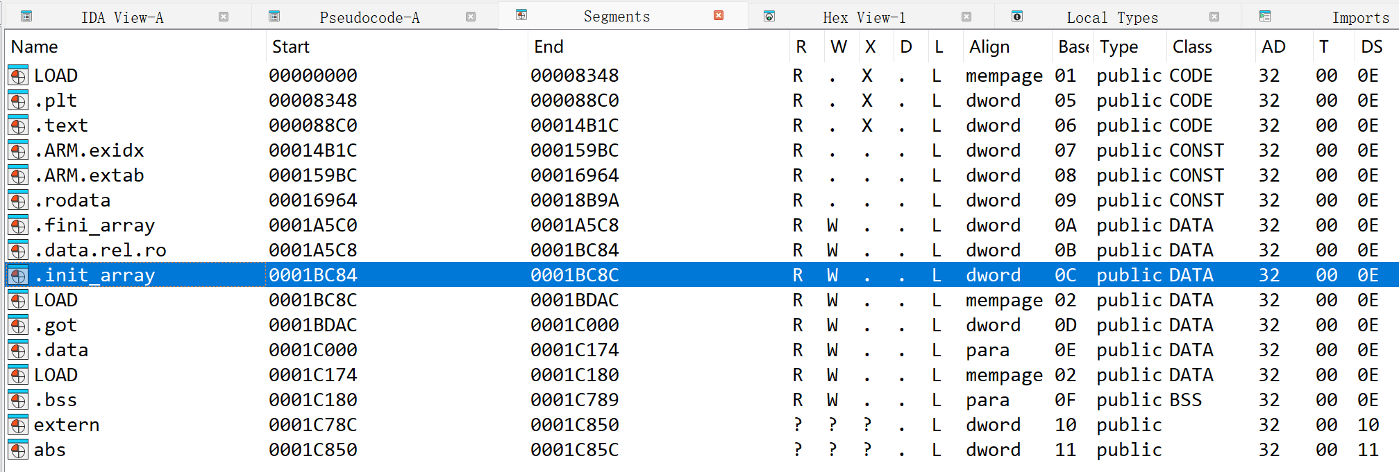Click the segment icon for .got row
Viewport: 1399px width, 472px height.
click(x=18, y=326)
